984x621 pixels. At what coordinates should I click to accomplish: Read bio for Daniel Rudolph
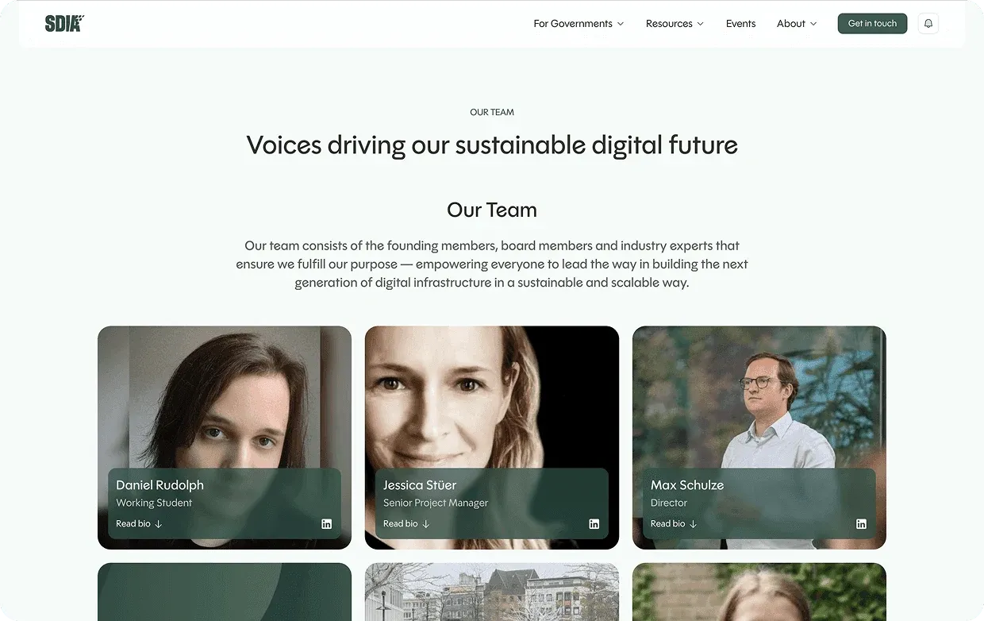click(139, 524)
